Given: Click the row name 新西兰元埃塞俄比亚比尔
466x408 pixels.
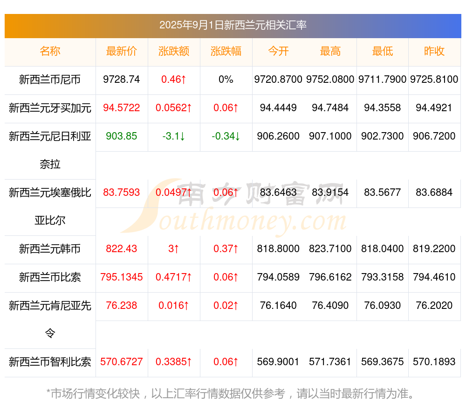Looking at the screenshot, I should coord(50,207).
